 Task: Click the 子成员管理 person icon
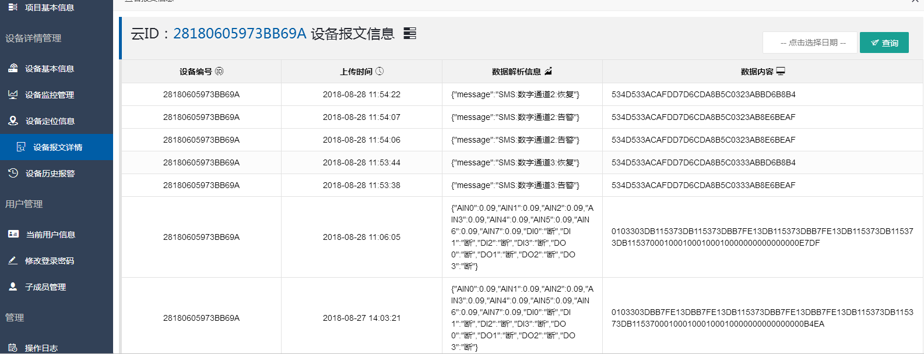tap(13, 286)
